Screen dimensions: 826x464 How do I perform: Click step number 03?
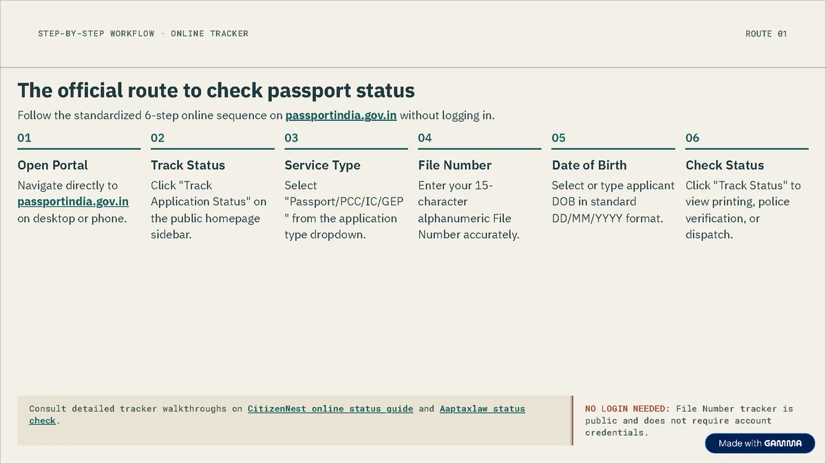pos(291,138)
